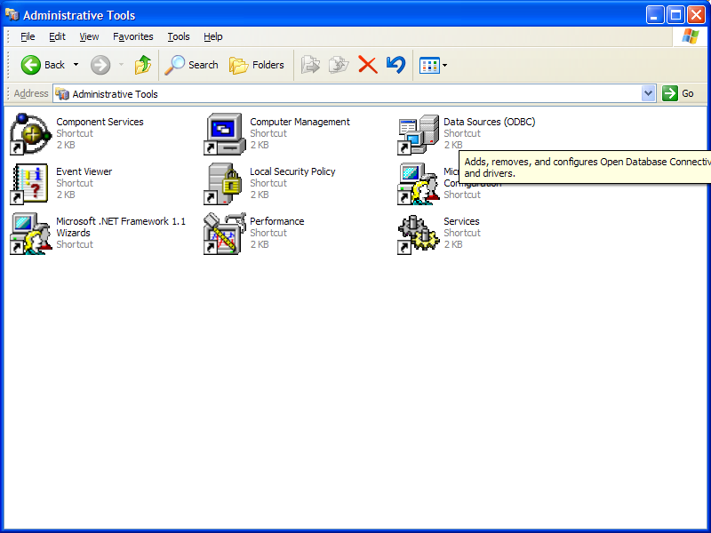Click the Address bar folder icon

(62, 94)
